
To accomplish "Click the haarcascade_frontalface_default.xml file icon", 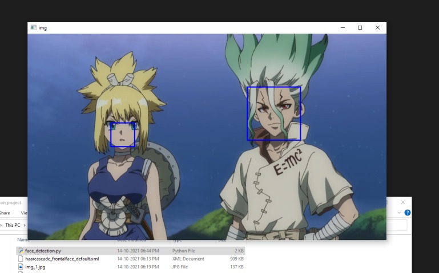I will click(x=21, y=259).
